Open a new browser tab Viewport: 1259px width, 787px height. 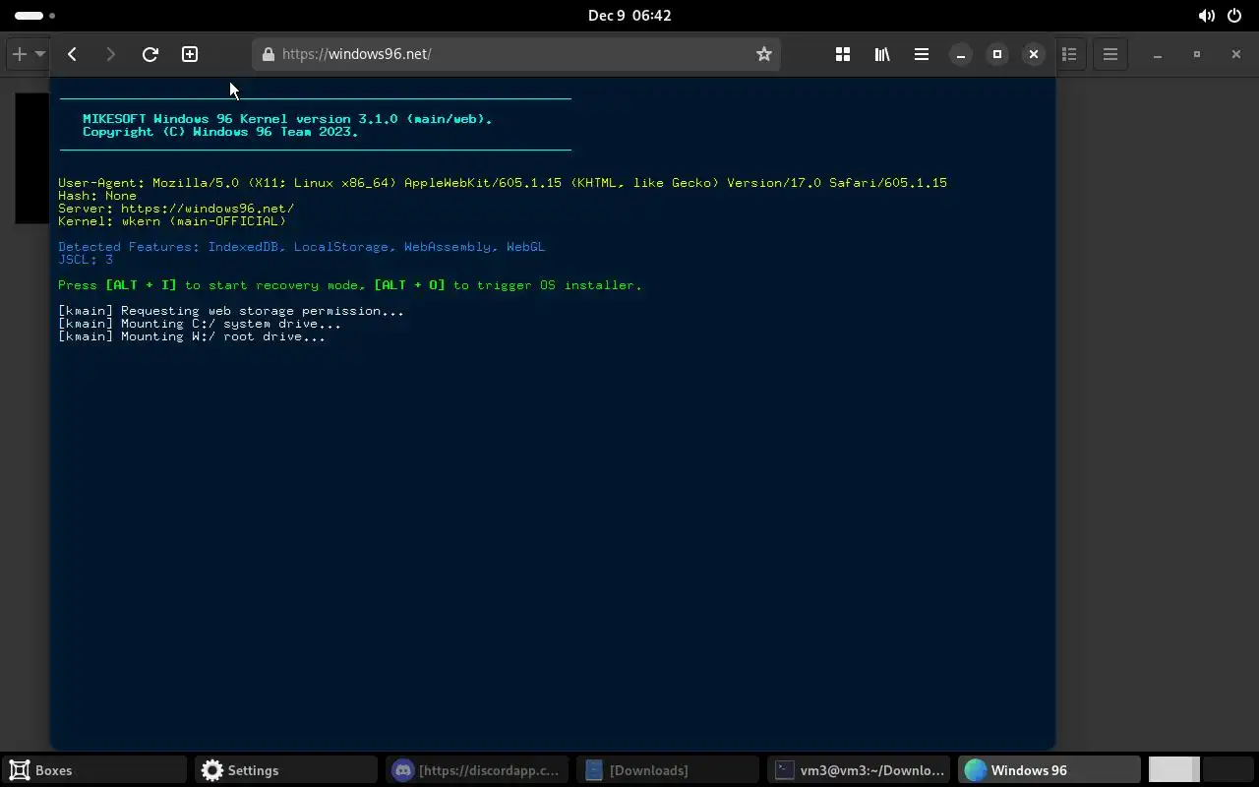190,54
